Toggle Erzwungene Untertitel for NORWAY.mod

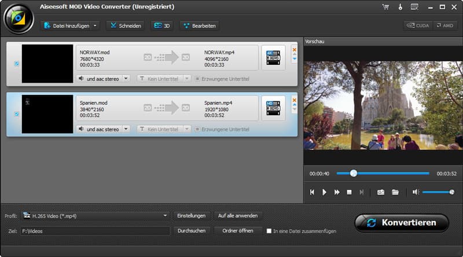[197, 79]
